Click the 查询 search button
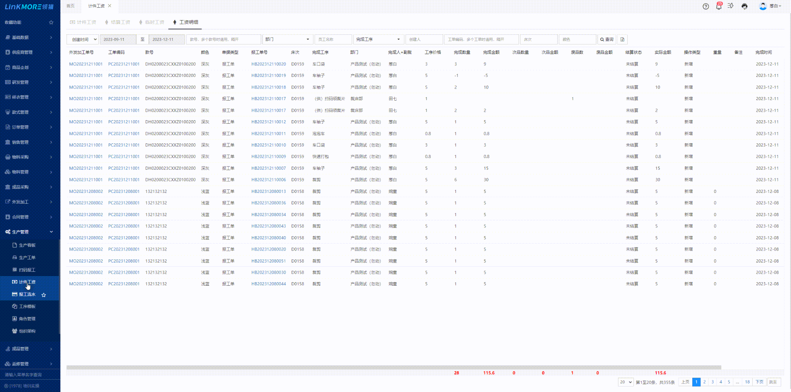 click(x=606, y=39)
